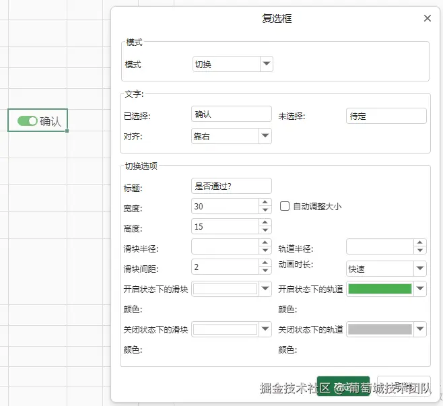Open the 开启状态下的滑块 color dropdown

point(265,289)
